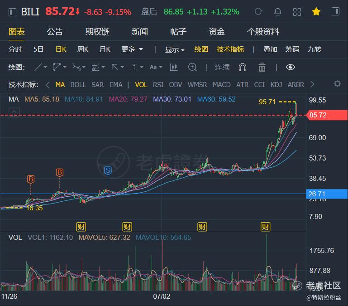Viewport: 348px width, 306px height.
Task: Select WMSR sub-indicator
Action: [x=197, y=85]
